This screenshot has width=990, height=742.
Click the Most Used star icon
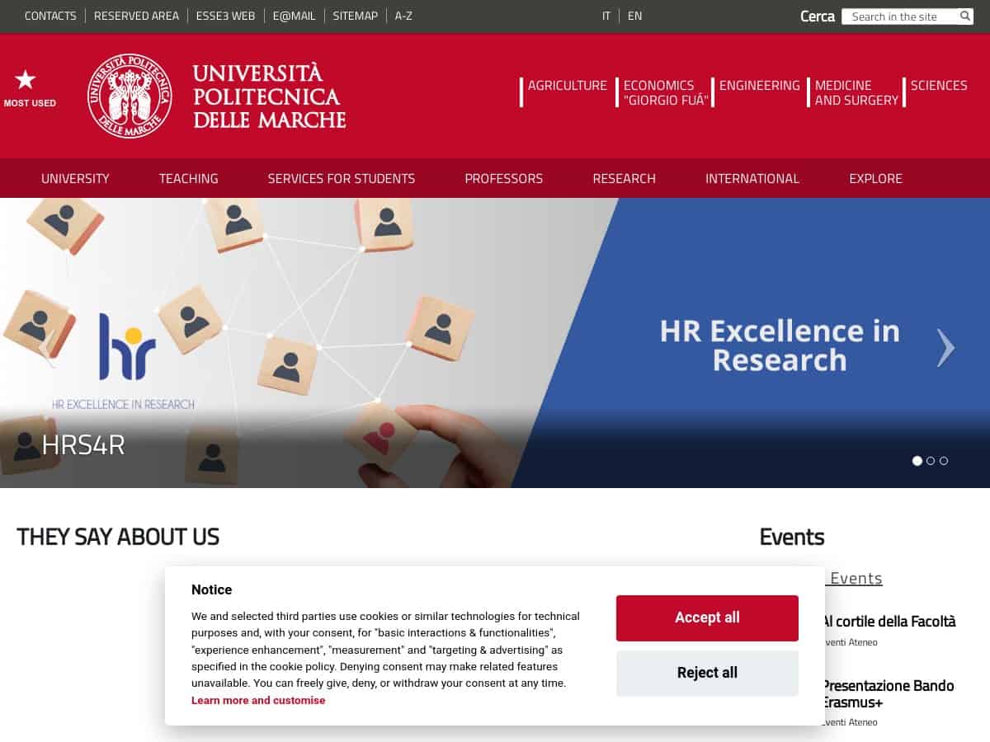click(26, 80)
